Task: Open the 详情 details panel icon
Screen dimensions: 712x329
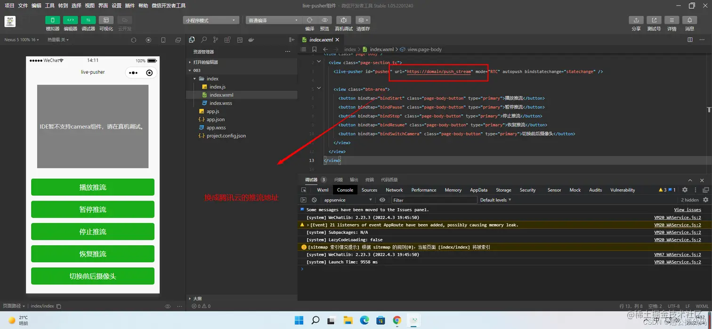Action: coord(672,20)
